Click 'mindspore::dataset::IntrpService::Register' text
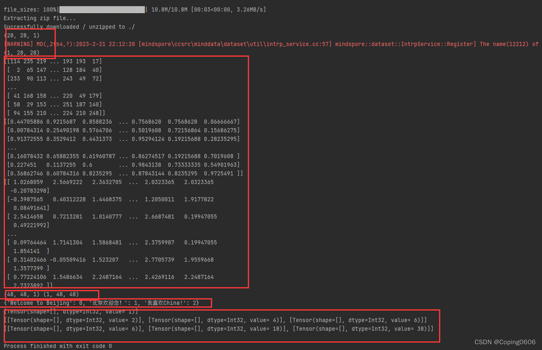The height and width of the screenshot is (350, 542). click(404, 44)
